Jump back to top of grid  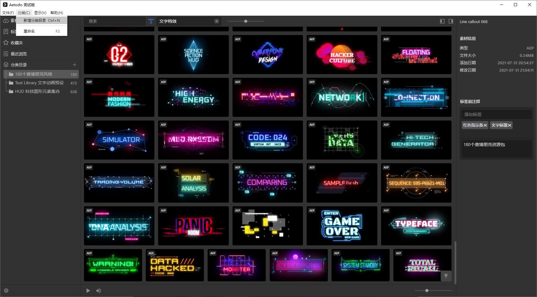tap(446, 276)
